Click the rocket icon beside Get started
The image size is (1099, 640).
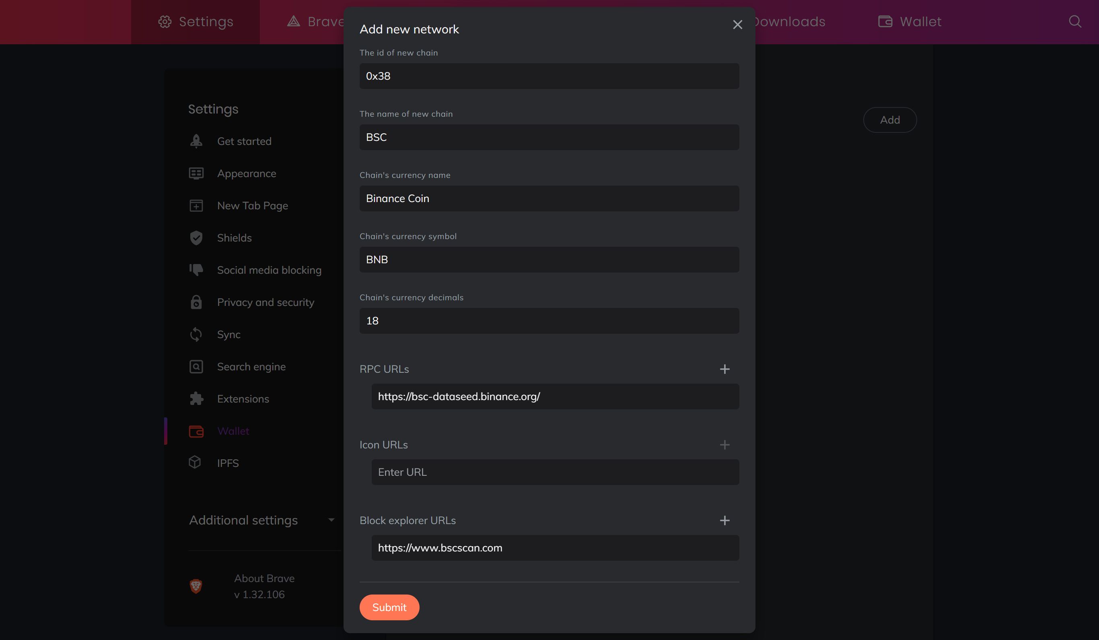click(196, 141)
